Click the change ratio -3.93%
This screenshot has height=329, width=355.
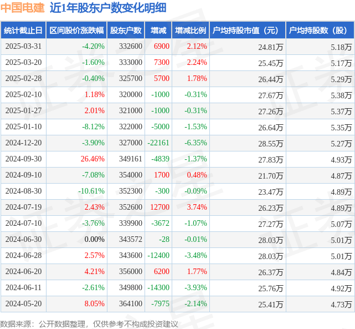[x=196, y=288]
